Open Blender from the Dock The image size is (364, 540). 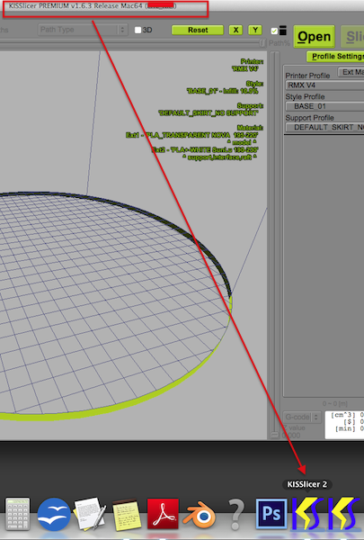[200, 514]
